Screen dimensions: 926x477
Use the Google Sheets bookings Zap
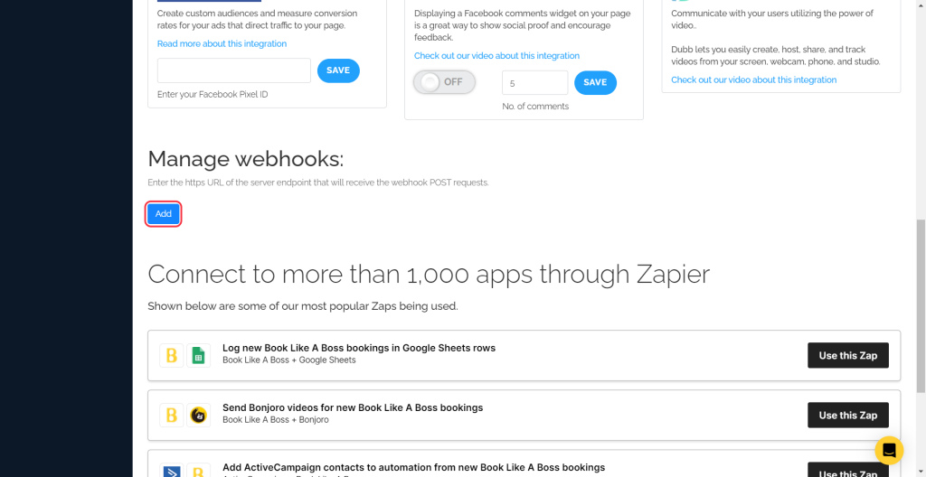[x=847, y=356]
